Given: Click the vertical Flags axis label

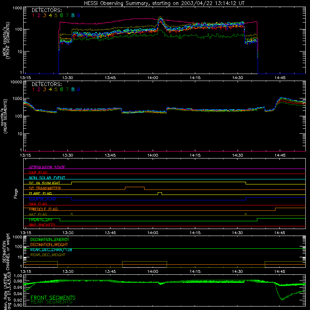Looking at the screenshot, I should [16, 193].
